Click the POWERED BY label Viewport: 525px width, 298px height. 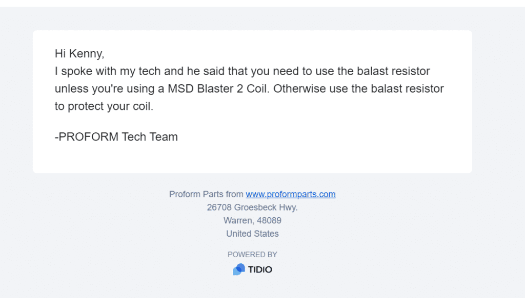pos(252,255)
